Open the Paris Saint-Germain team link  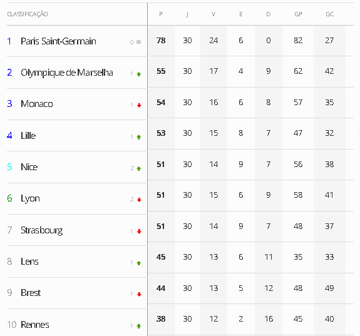tap(58, 41)
